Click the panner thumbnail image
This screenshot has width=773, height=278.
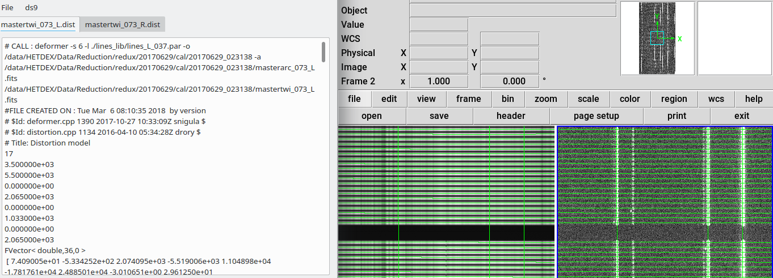point(657,39)
